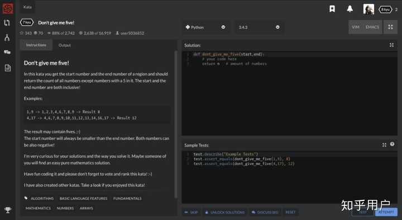Switch to the Output tab
Viewport: 402px width, 220px height.
[64, 45]
